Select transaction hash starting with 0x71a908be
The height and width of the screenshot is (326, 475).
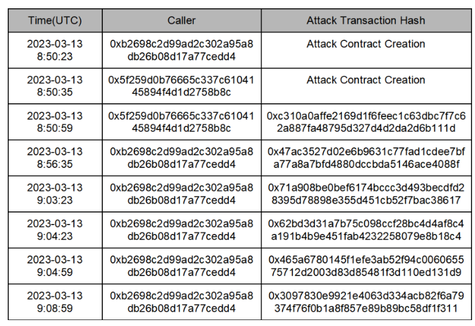tap(366, 194)
